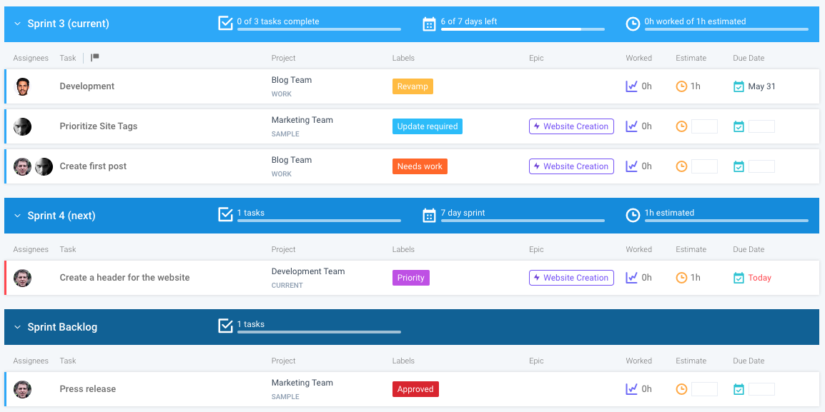The image size is (825, 412).
Task: Click worked chart icon for Create a header task
Action: point(631,278)
